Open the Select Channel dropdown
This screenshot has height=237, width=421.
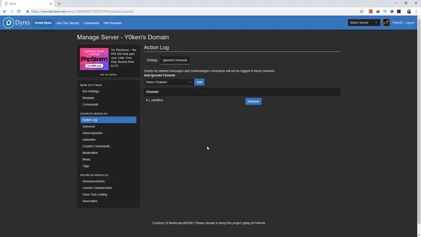[168, 82]
